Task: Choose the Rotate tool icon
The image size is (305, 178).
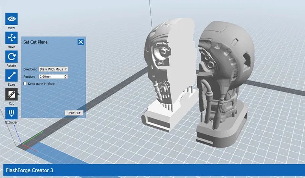Action: [x=11, y=57]
